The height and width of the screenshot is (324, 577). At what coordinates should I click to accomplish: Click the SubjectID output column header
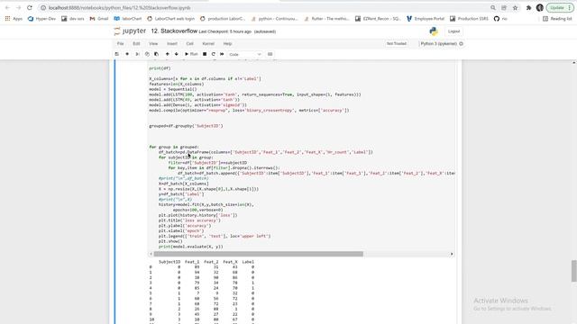[x=169, y=262]
